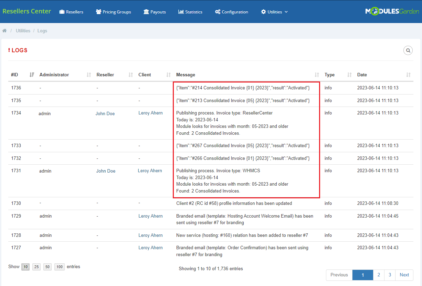Click log ID 1736 cell
The image size is (422, 286).
coord(16,88)
